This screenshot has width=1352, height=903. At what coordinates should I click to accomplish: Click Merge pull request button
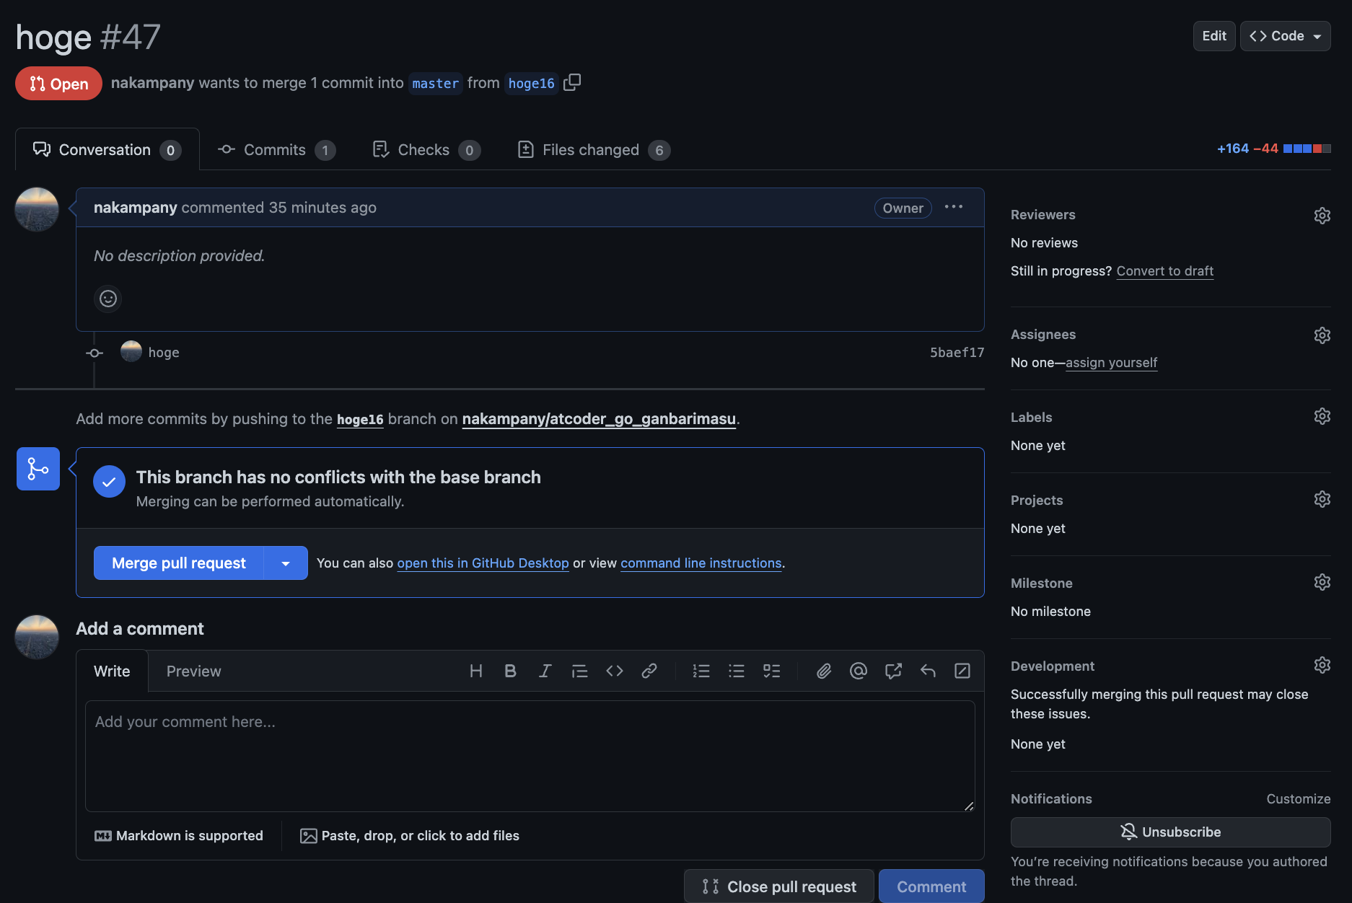click(179, 563)
